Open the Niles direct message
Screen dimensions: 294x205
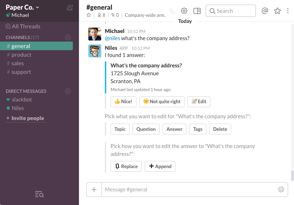pyautogui.click(x=18, y=108)
